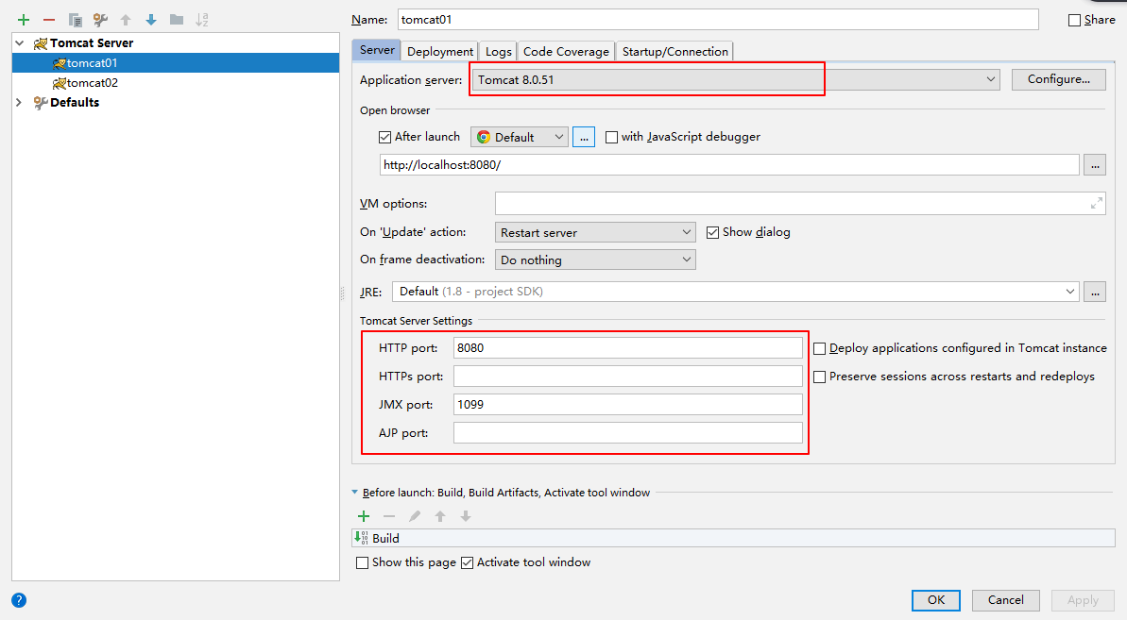Select tomcat02 in the configuration tree
Screen dimensions: 1127x620
[x=92, y=83]
